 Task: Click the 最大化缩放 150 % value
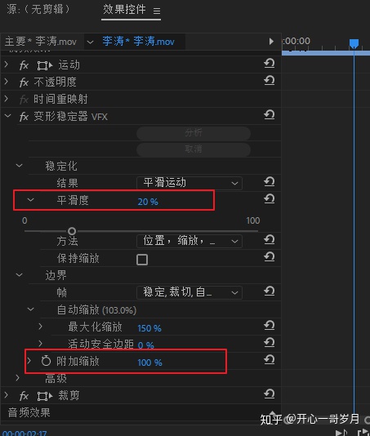pyautogui.click(x=149, y=328)
